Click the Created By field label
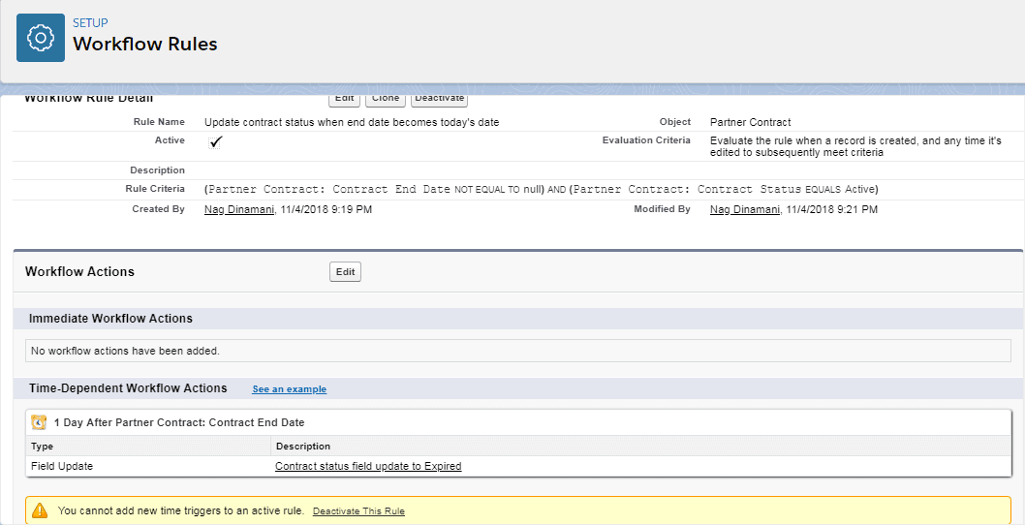Viewport: 1025px width, 525px height. coord(159,210)
